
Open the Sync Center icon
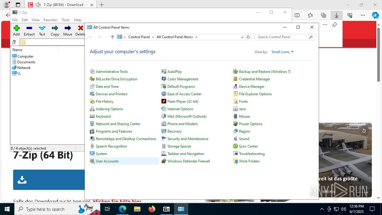(x=235, y=146)
